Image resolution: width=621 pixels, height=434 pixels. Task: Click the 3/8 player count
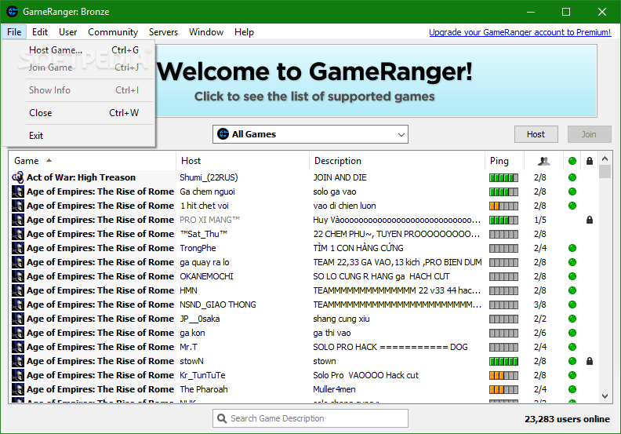(x=539, y=305)
